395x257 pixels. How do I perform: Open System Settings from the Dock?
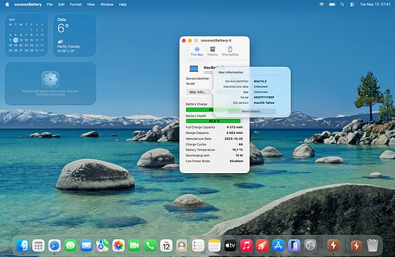311,245
